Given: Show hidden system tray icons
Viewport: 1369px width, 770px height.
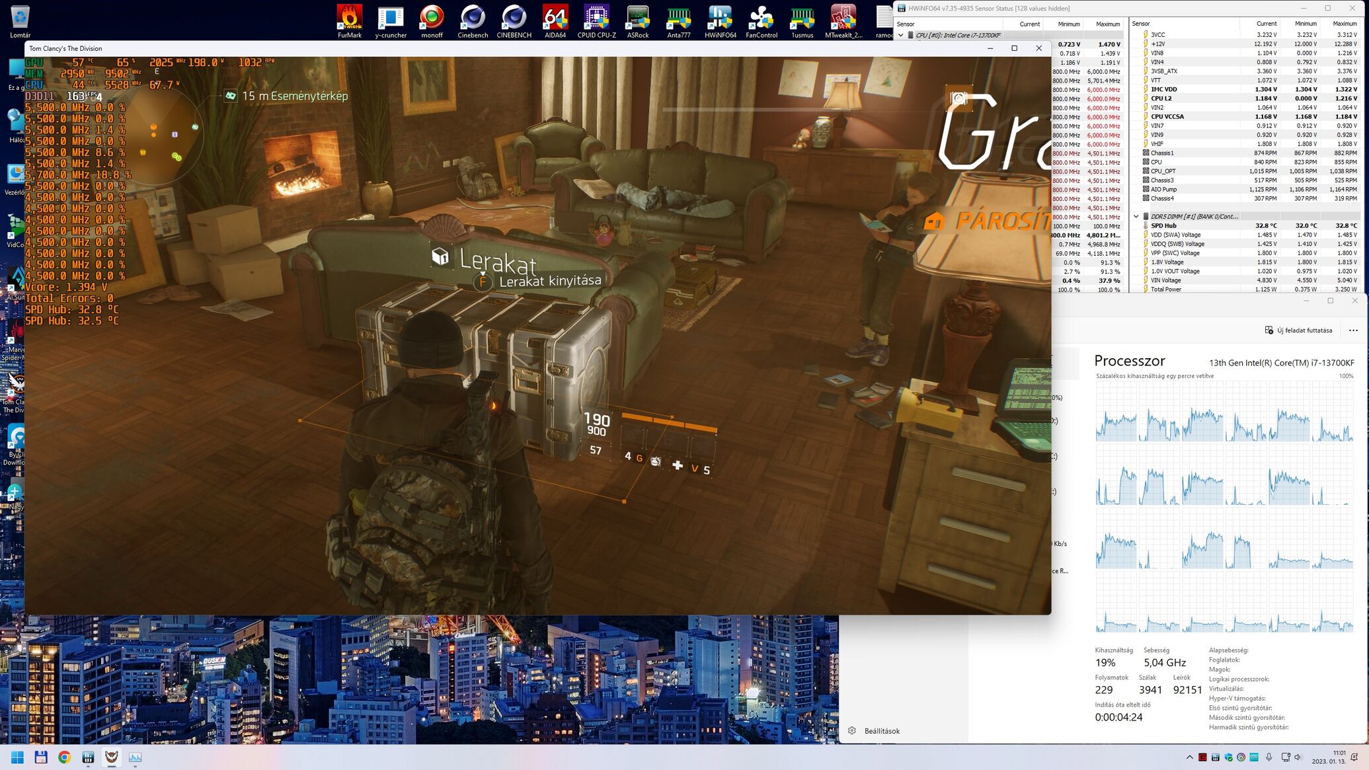Looking at the screenshot, I should click(x=1189, y=757).
